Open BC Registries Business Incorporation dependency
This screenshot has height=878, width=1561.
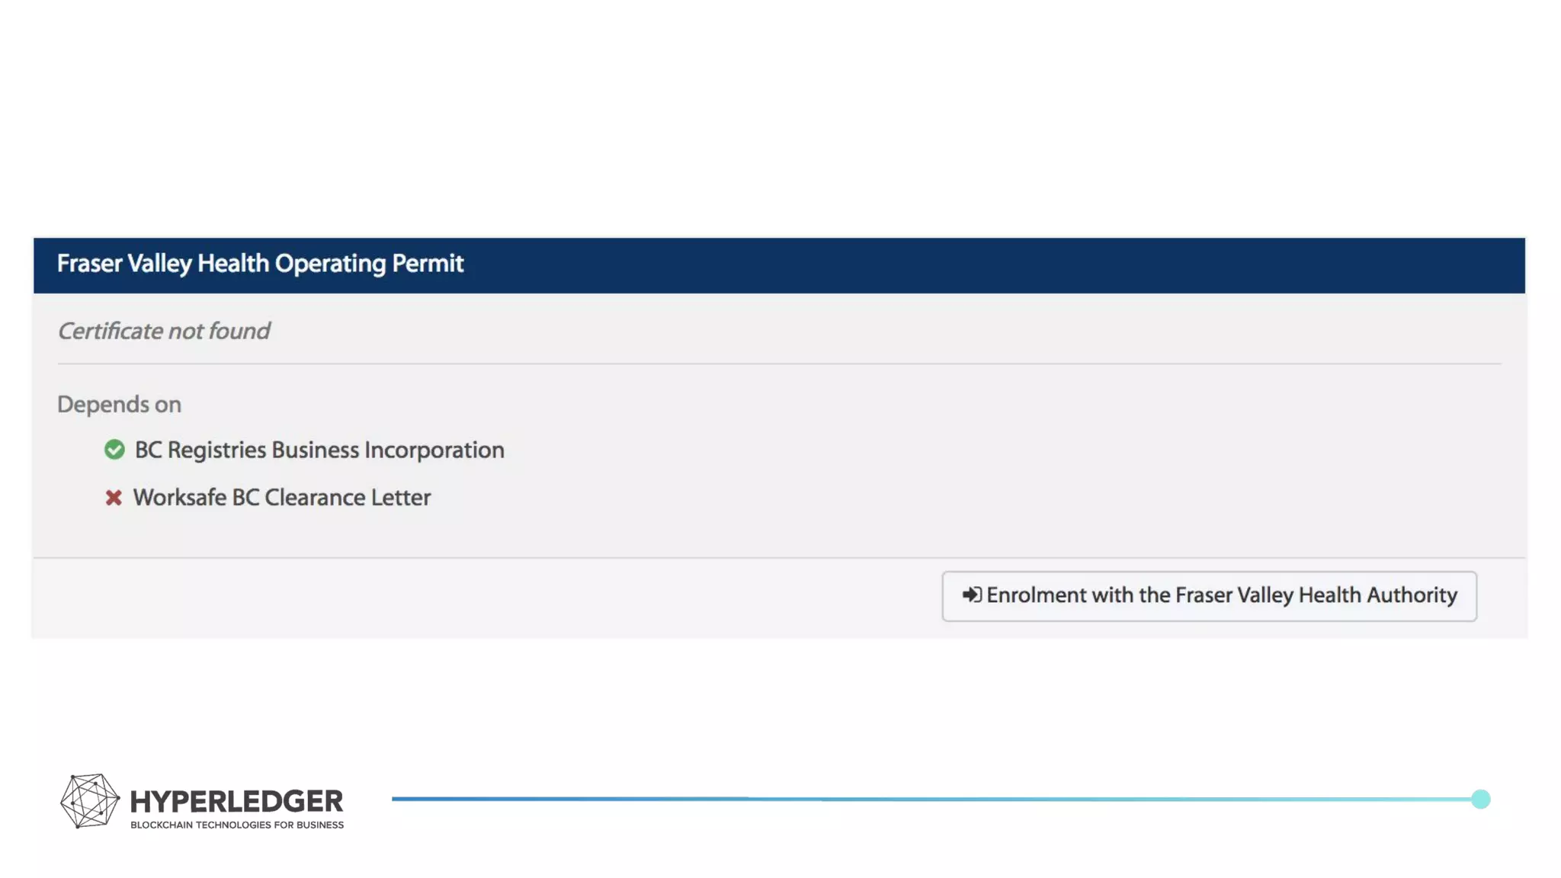pyautogui.click(x=319, y=450)
